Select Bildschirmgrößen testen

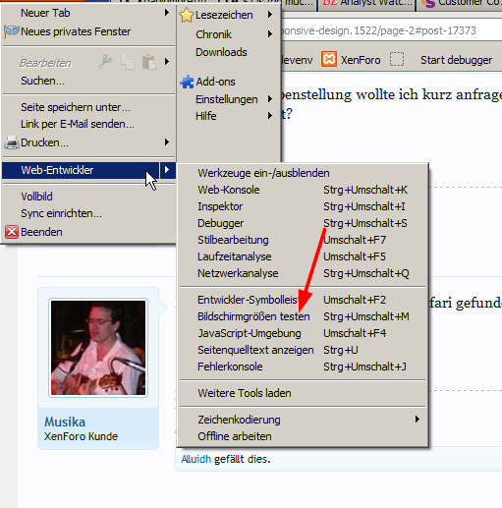click(303, 316)
